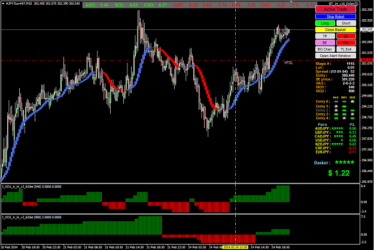Click the HAS value 2-6-2-3
This screenshot has height=250, width=374.
point(348,83)
